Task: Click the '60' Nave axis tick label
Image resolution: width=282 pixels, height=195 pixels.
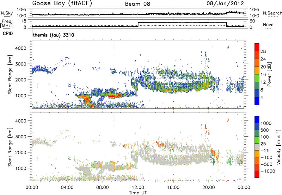Action: click(x=252, y=21)
